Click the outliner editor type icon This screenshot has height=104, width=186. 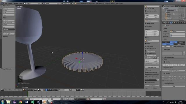click(164, 6)
